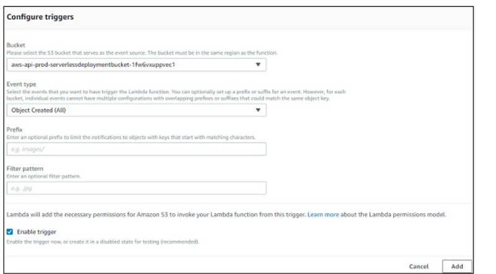
Task: Click the Event type field label
Action: [x=22, y=84]
